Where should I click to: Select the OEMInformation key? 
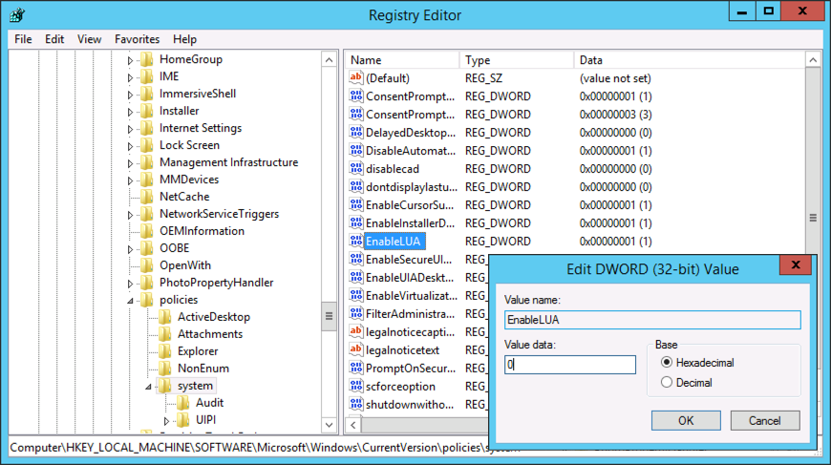click(202, 231)
